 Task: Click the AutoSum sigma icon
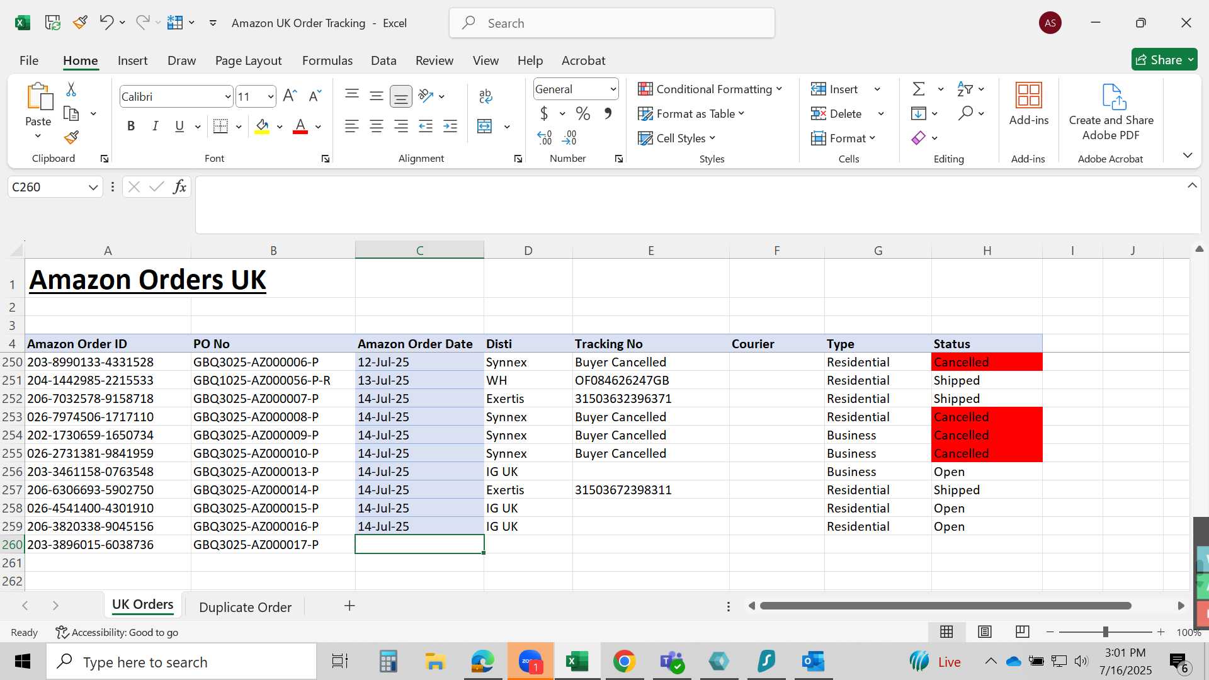[x=919, y=89]
